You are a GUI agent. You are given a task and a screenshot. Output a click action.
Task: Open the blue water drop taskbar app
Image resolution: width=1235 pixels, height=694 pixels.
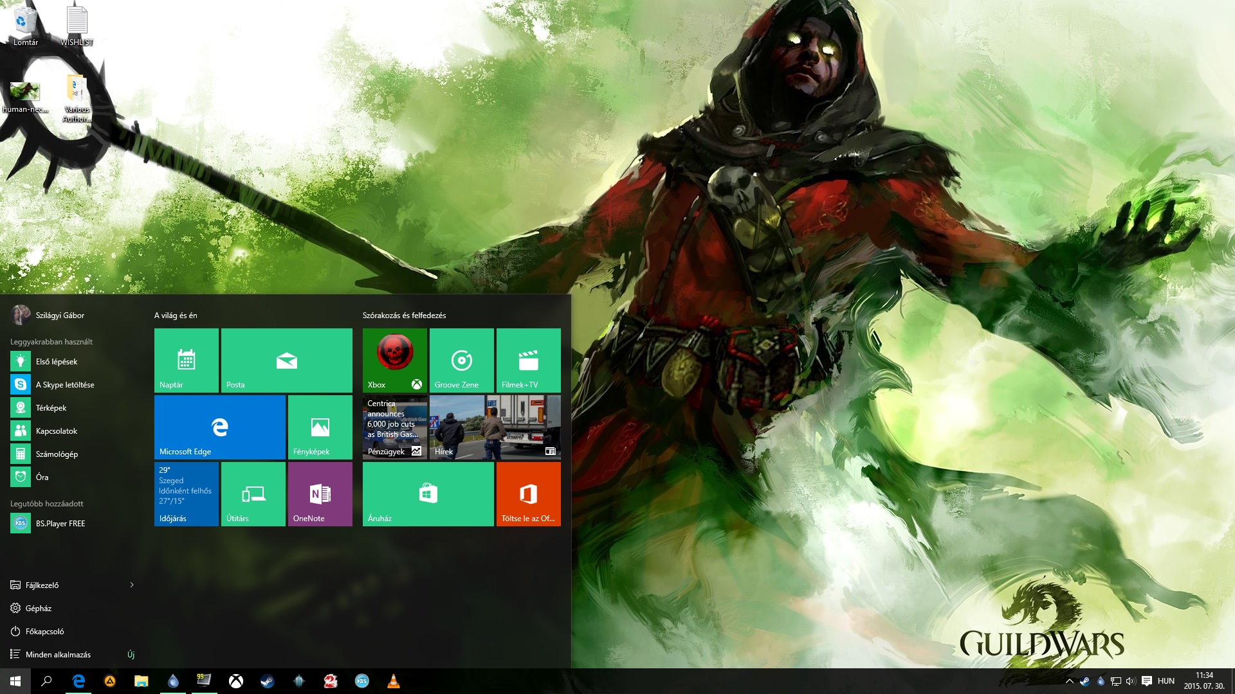173,681
